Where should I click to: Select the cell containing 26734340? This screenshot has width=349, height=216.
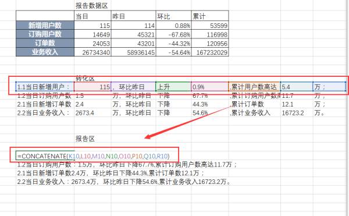pos(92,52)
